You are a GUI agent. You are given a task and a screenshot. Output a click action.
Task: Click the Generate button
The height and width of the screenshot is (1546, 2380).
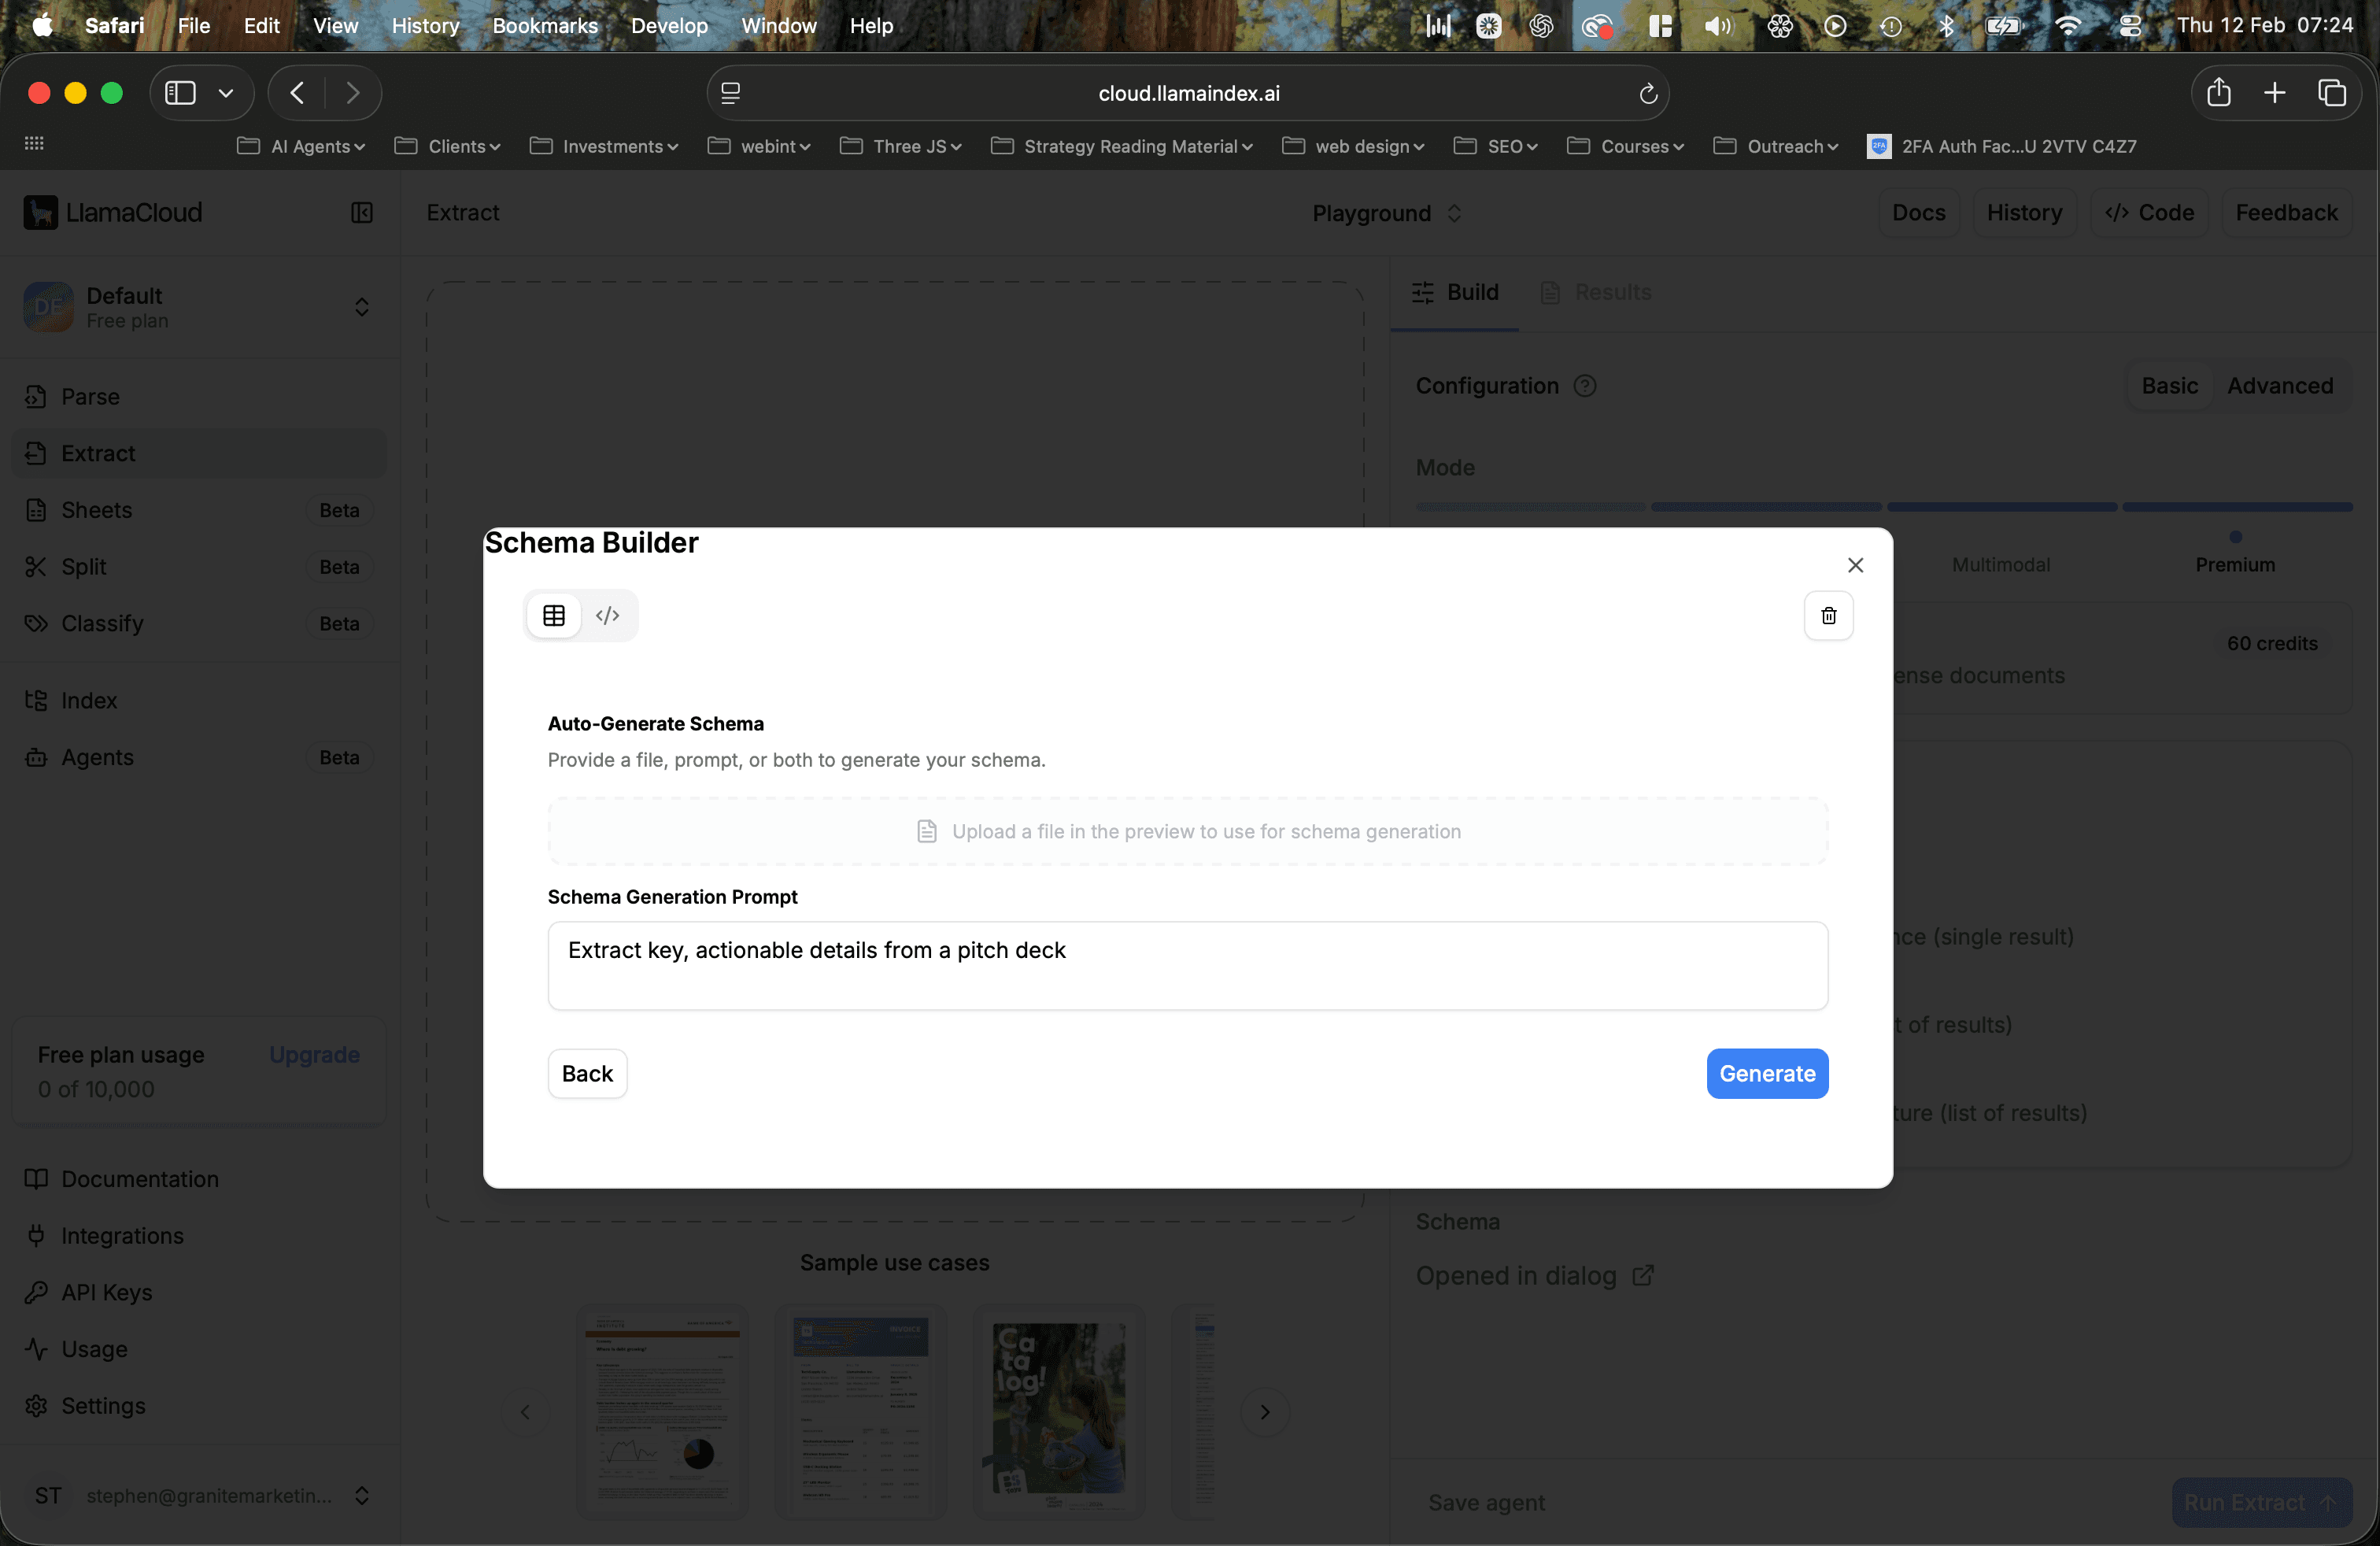pos(1766,1073)
